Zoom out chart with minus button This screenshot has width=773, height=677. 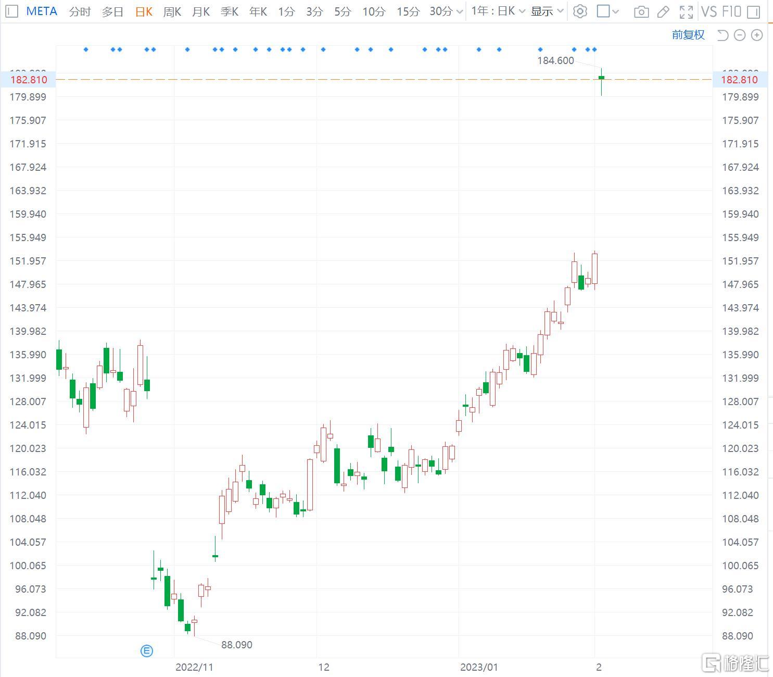tap(739, 35)
